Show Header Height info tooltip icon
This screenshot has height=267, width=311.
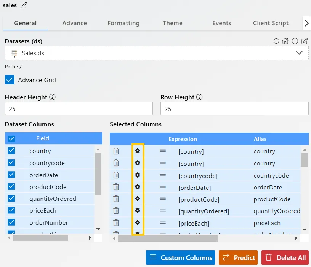(x=53, y=97)
